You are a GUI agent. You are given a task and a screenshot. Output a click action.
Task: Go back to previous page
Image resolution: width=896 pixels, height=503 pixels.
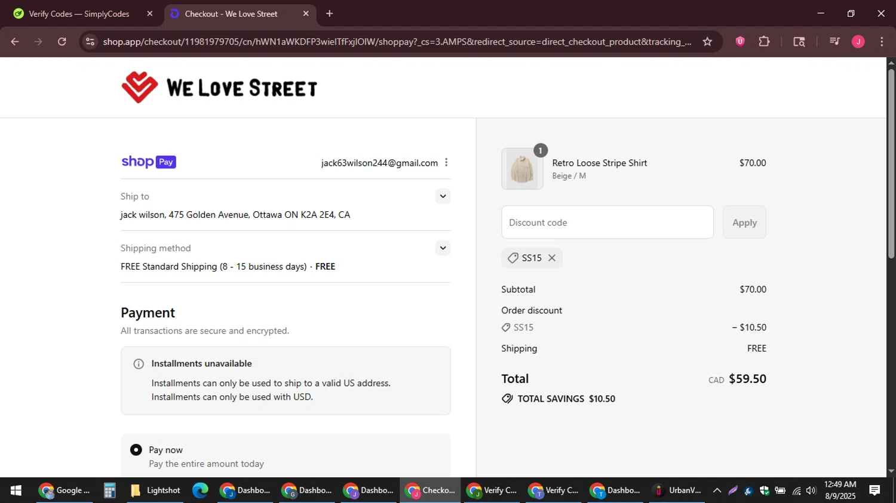(x=15, y=42)
